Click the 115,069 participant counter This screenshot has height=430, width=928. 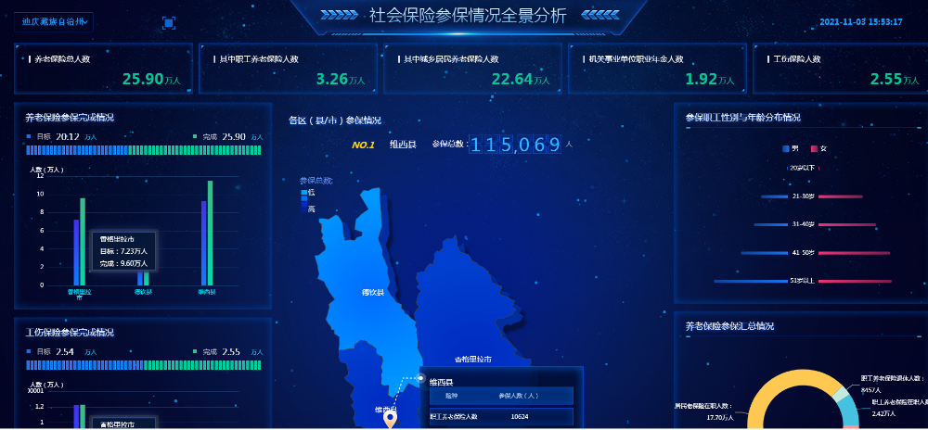(x=515, y=145)
